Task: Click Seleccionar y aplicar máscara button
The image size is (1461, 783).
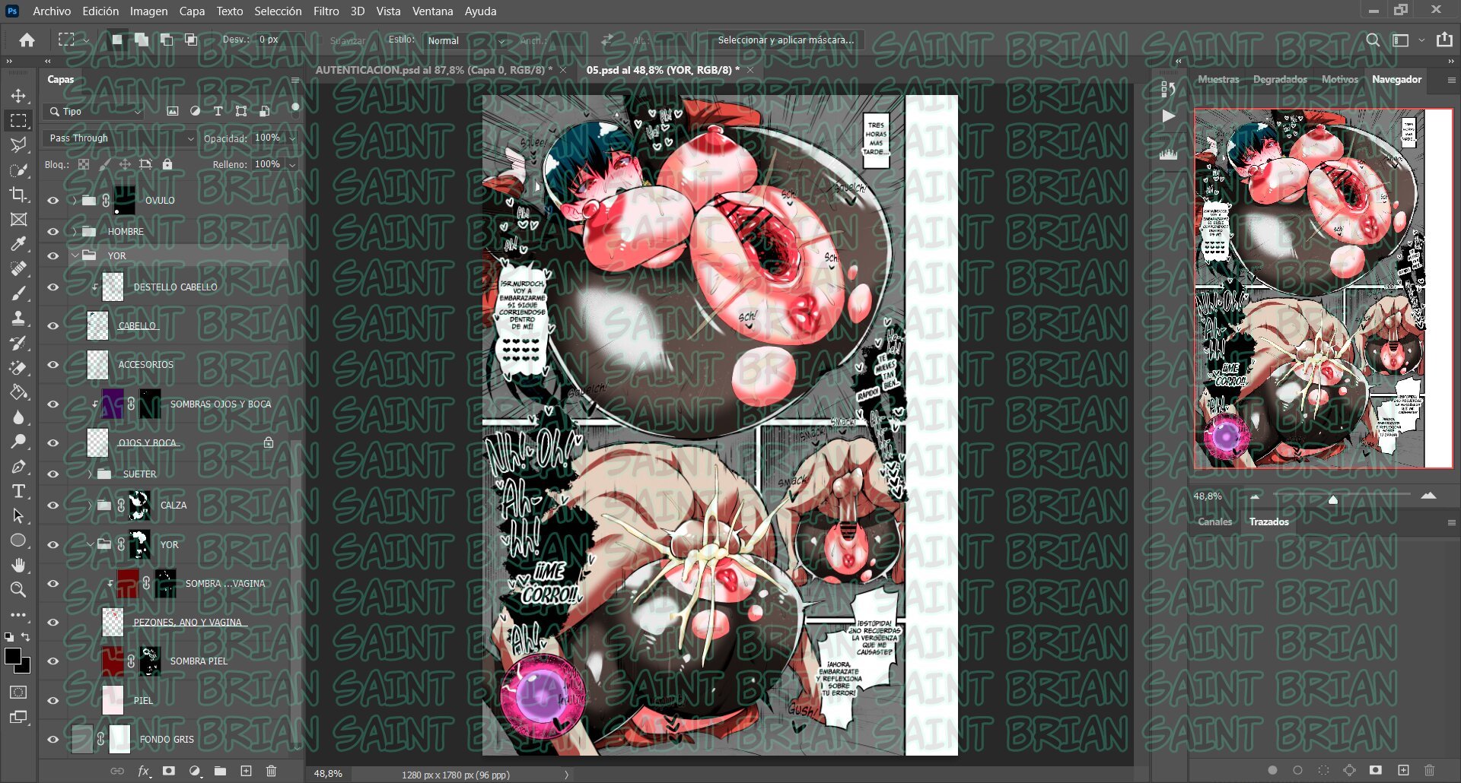Action: point(785,40)
